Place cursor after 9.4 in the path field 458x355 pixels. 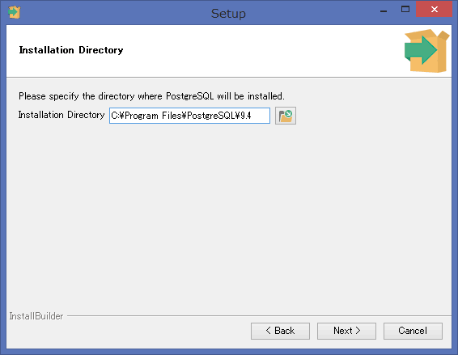[252, 116]
